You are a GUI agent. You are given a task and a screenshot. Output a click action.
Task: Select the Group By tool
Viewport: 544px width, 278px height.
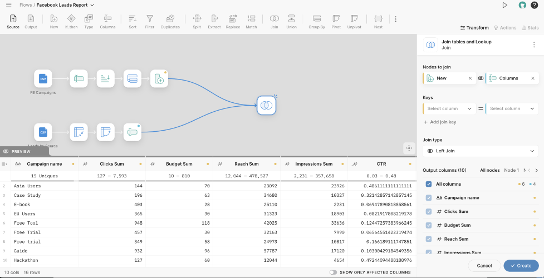click(x=317, y=22)
